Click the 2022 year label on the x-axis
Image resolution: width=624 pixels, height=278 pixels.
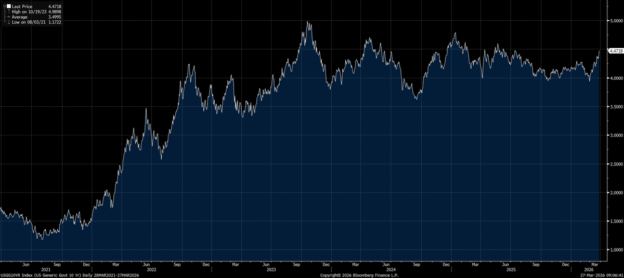(x=152, y=269)
